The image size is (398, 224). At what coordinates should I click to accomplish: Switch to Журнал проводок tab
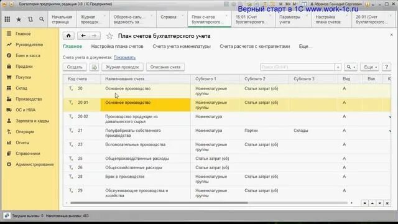(x=93, y=19)
